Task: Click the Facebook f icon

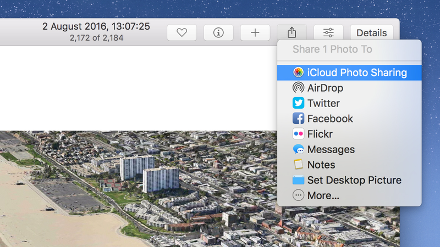Action: pos(298,119)
